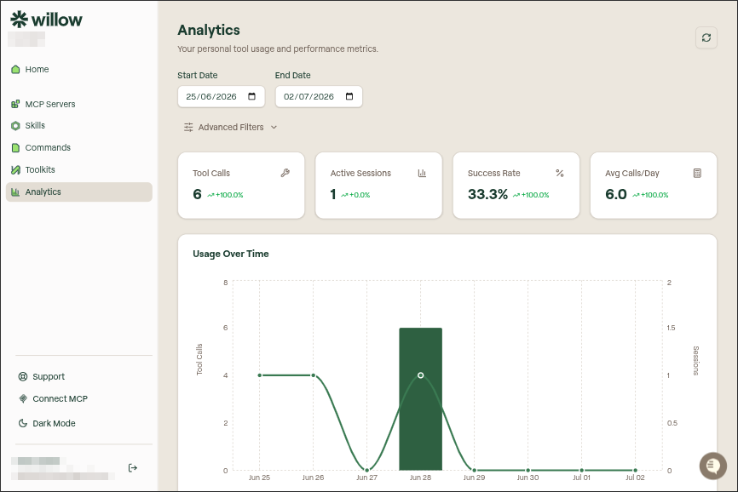Image resolution: width=738 pixels, height=492 pixels.
Task: Click the Analytics bar chart sidebar icon
Action: point(15,192)
